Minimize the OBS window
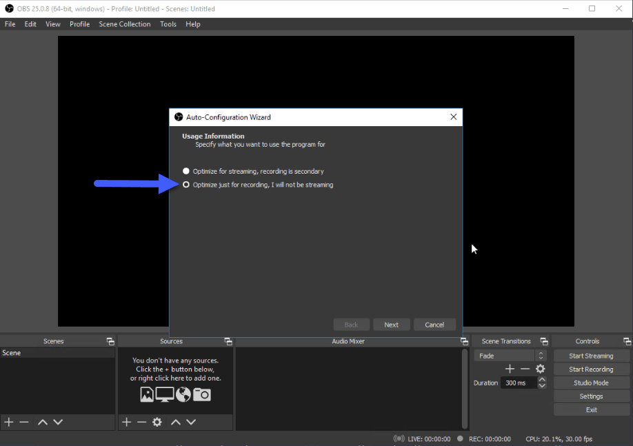This screenshot has height=446, width=633. click(x=565, y=8)
